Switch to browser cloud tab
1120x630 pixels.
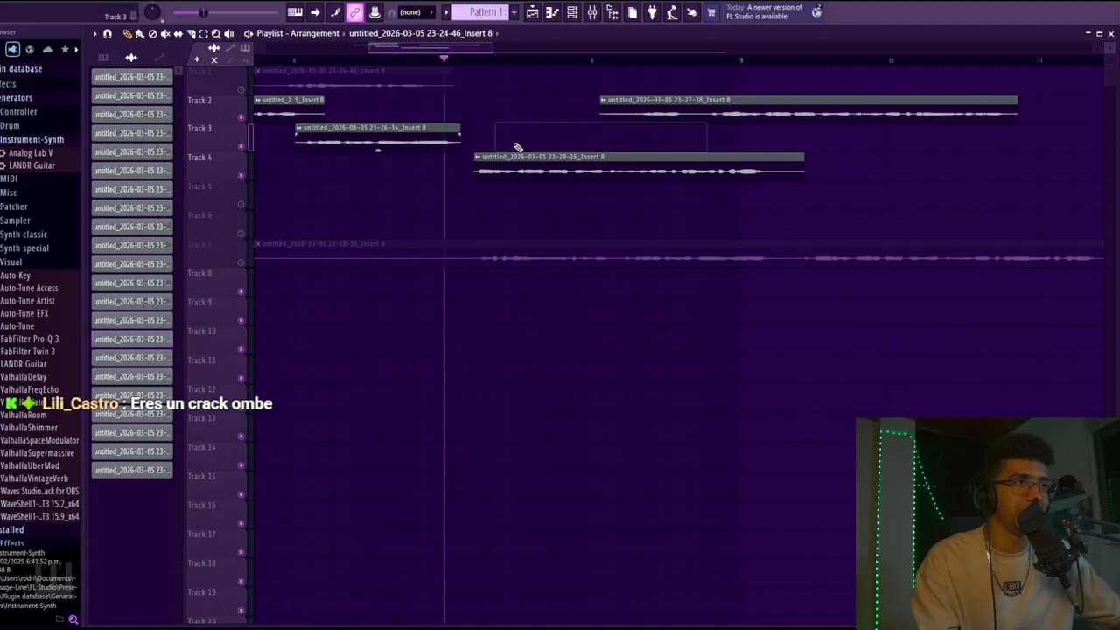point(47,50)
